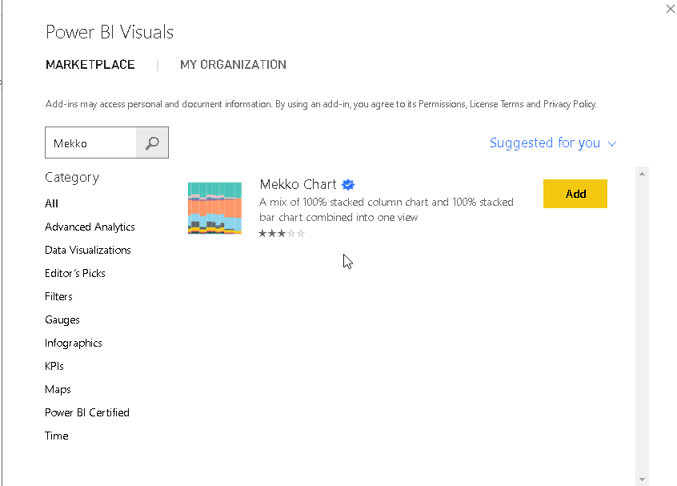Pick the Maps category
The image size is (677, 486).
coord(58,389)
